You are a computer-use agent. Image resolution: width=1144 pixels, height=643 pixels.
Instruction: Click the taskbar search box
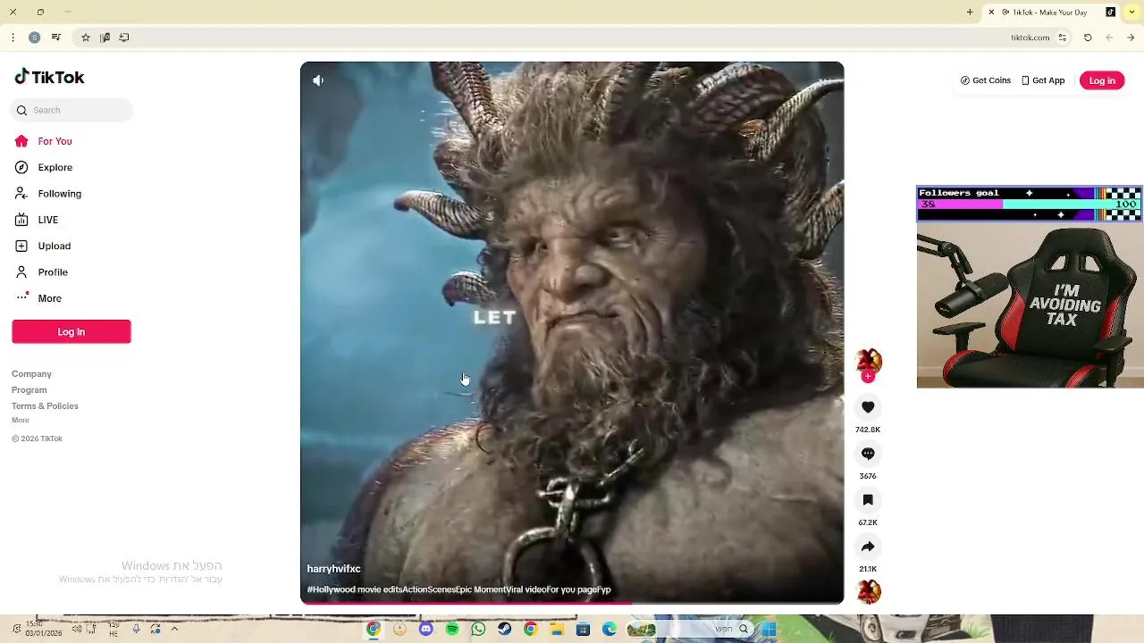tap(689, 629)
